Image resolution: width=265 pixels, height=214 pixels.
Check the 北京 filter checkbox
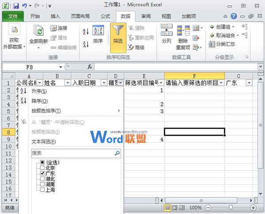click(x=42, y=168)
